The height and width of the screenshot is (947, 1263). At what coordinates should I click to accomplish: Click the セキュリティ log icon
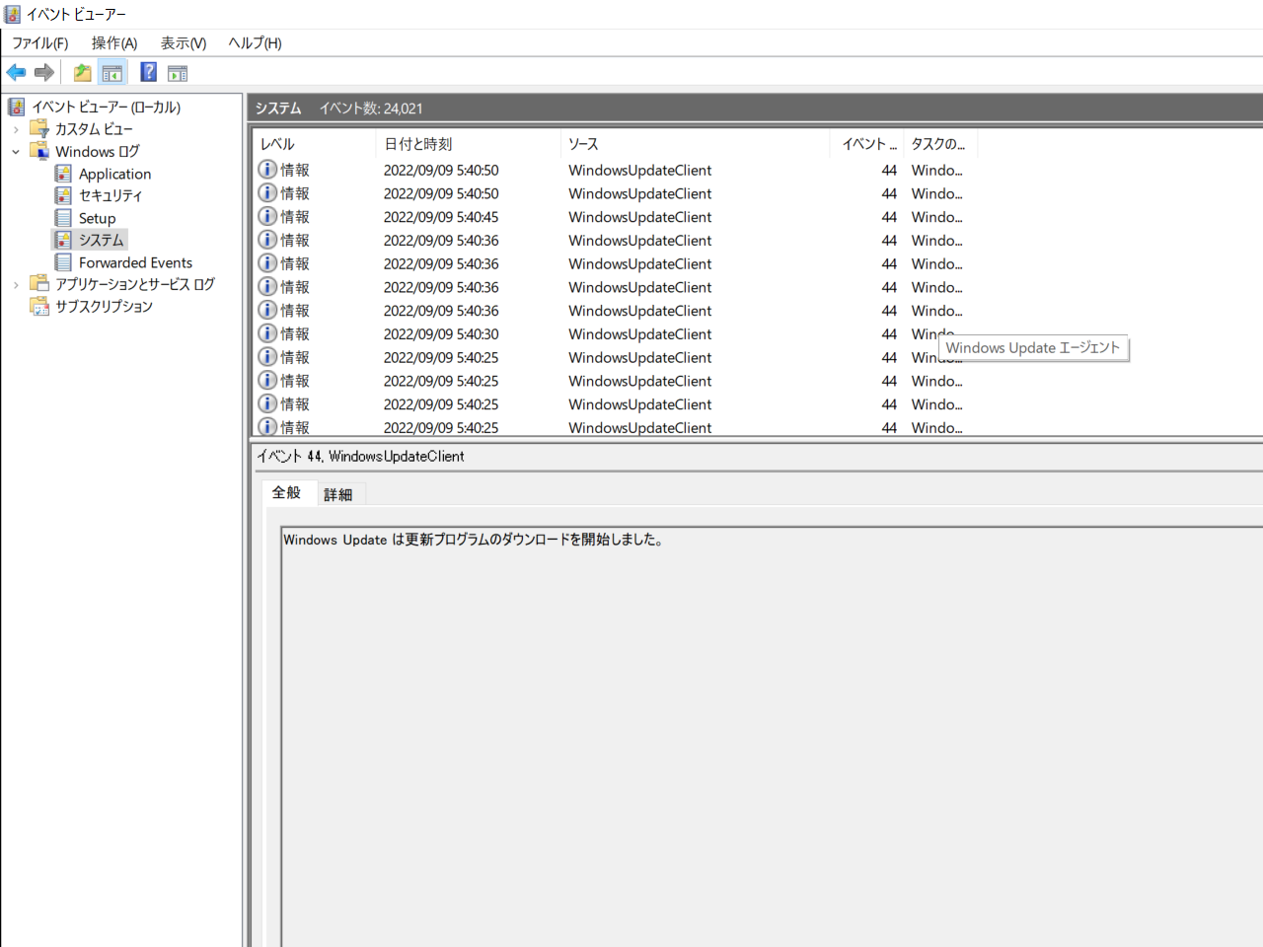[x=63, y=195]
